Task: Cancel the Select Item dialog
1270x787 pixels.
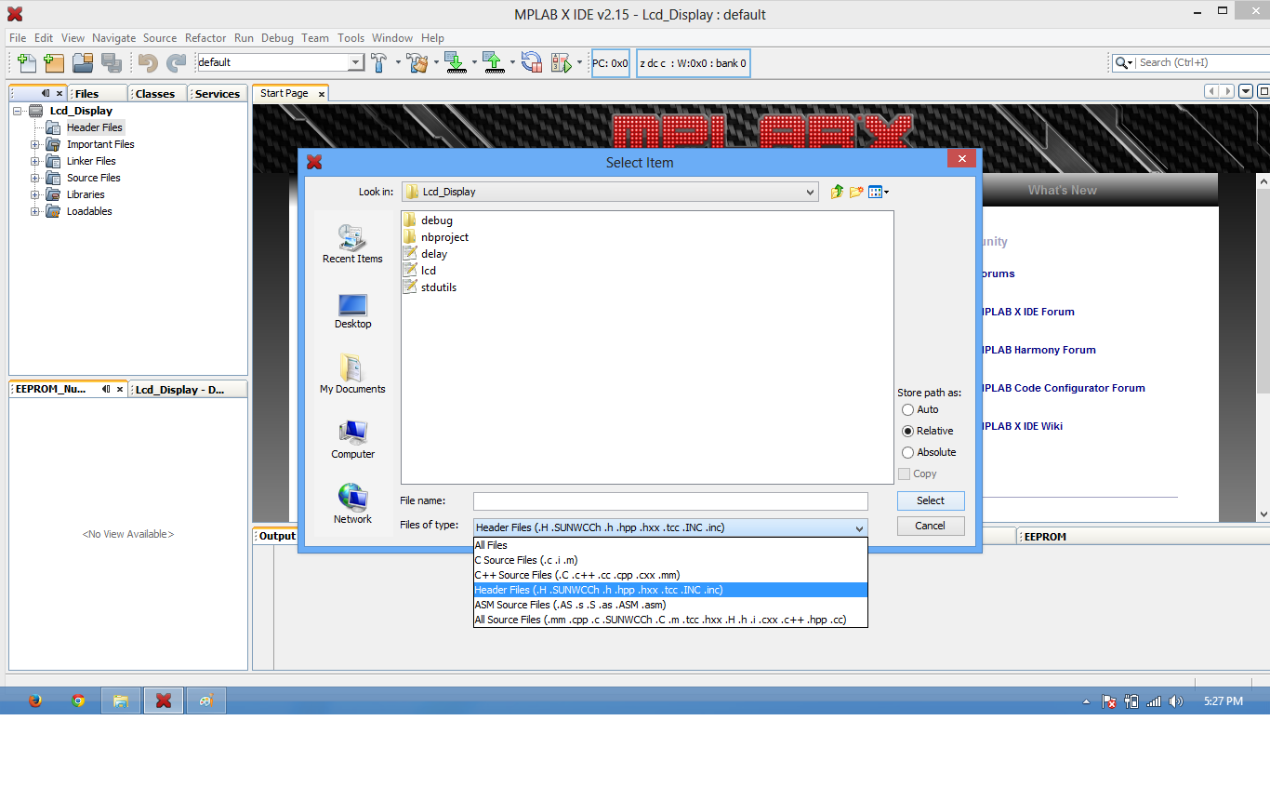Action: tap(931, 526)
